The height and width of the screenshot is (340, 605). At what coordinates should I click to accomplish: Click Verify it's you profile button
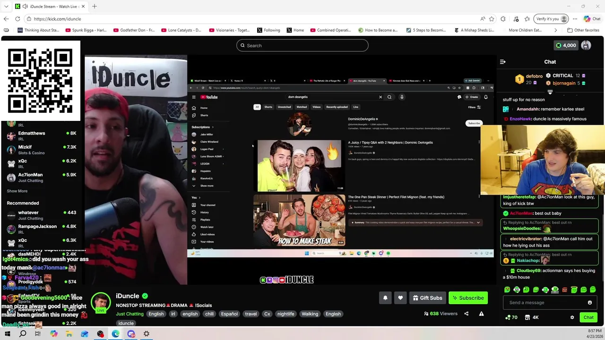[551, 19]
